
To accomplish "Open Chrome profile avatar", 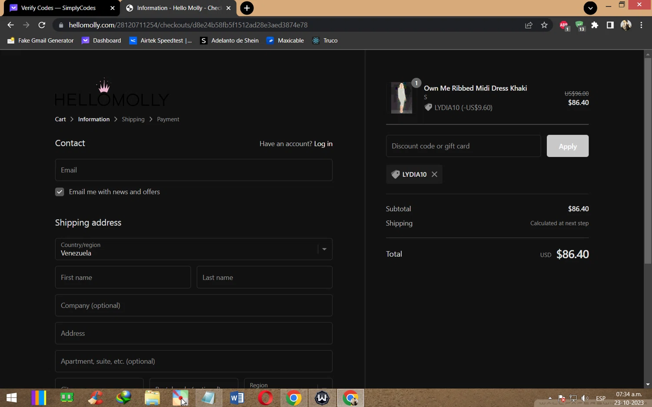I will click(626, 25).
